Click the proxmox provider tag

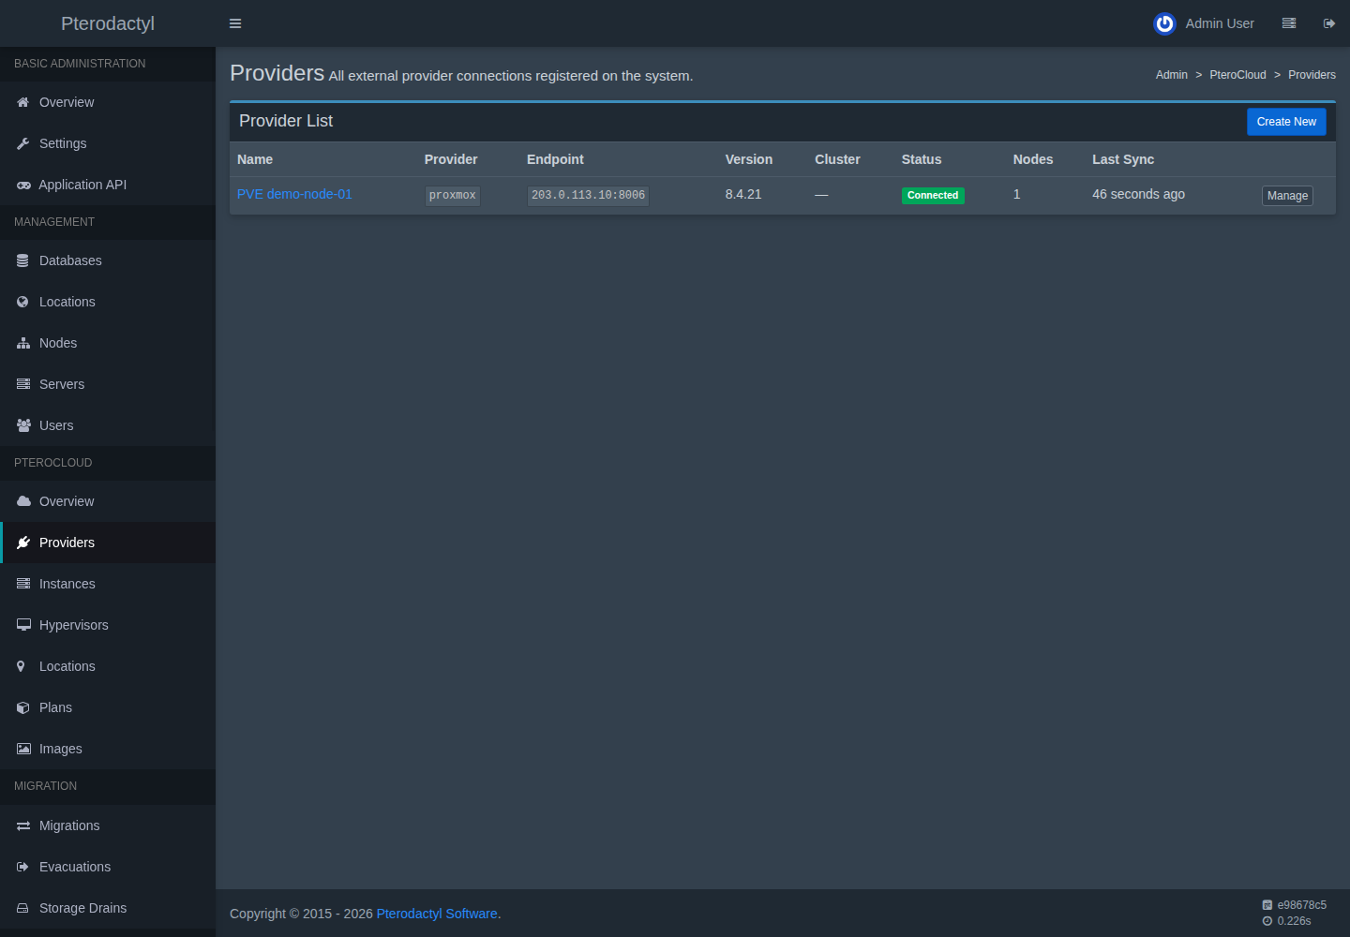pyautogui.click(x=453, y=196)
